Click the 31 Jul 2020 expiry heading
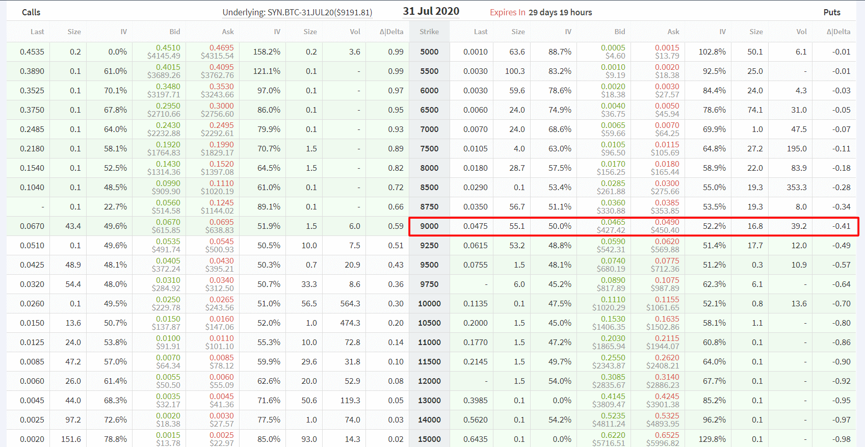 pos(431,11)
